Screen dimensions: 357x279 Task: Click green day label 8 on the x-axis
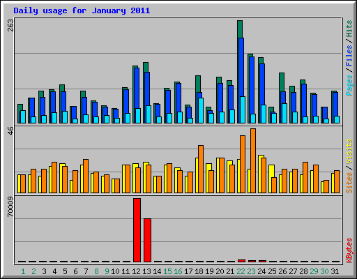coord(96,271)
